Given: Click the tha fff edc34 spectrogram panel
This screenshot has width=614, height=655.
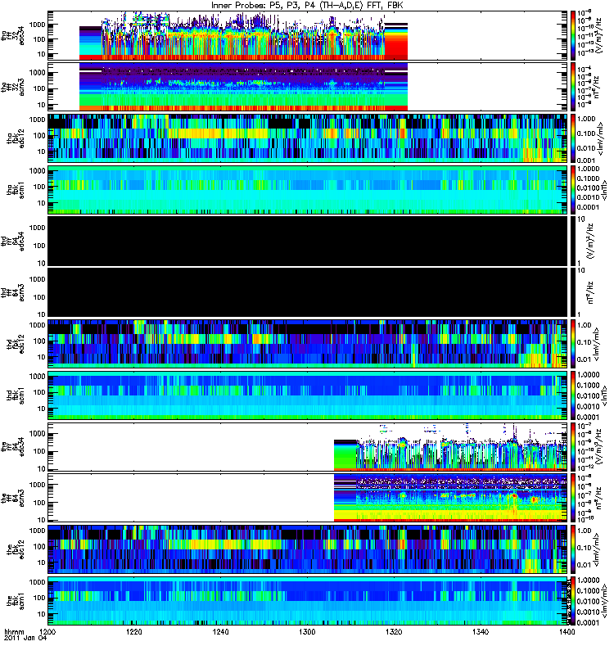Looking at the screenshot, I should (x=308, y=35).
